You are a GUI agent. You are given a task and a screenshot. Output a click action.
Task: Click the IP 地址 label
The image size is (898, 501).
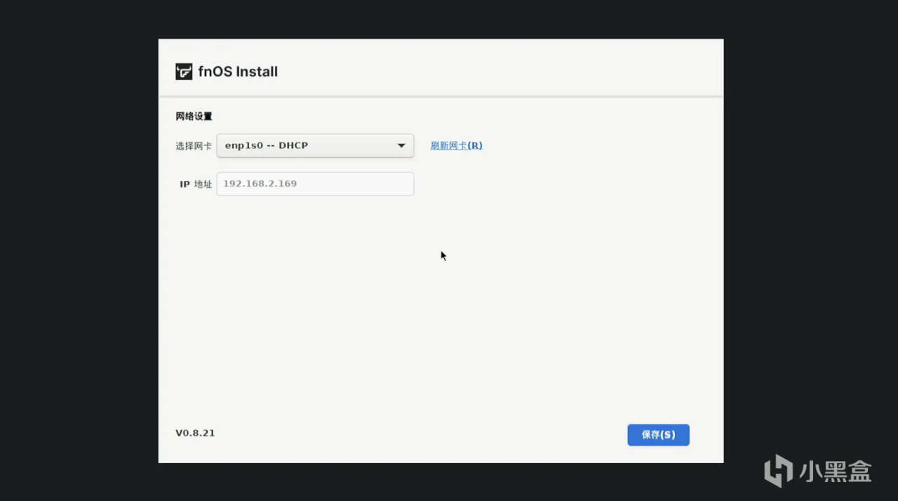pos(196,184)
